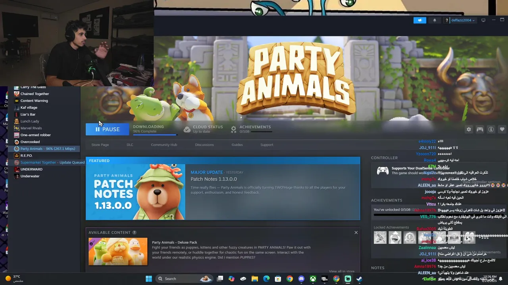Select Overcooked in library list

(x=30, y=142)
